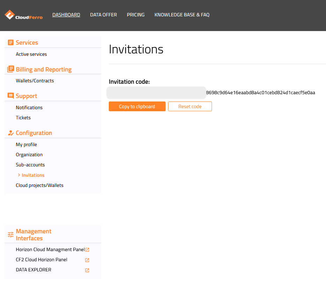Click the Management Interfaces icon

click(x=10, y=234)
